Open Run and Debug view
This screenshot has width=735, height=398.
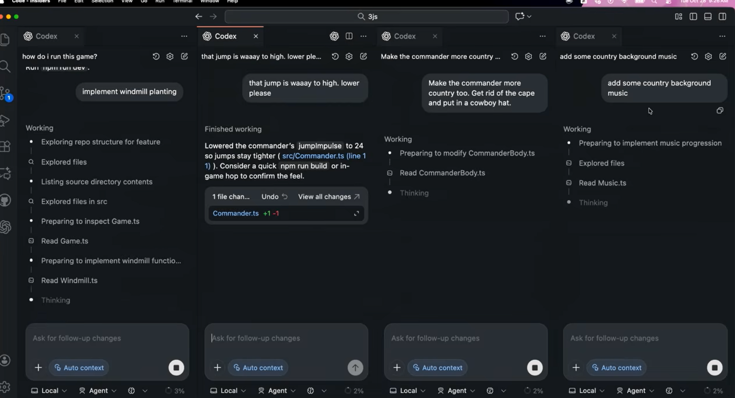click(x=5, y=121)
